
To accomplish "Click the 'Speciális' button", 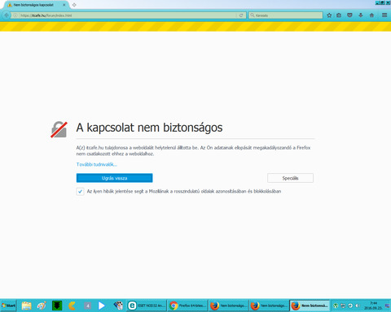I will (290, 178).
